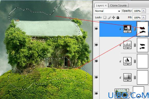Toggle Lock transparent pixels checkerboard icon
This screenshot has height=99, width=149.
pos(105,17)
